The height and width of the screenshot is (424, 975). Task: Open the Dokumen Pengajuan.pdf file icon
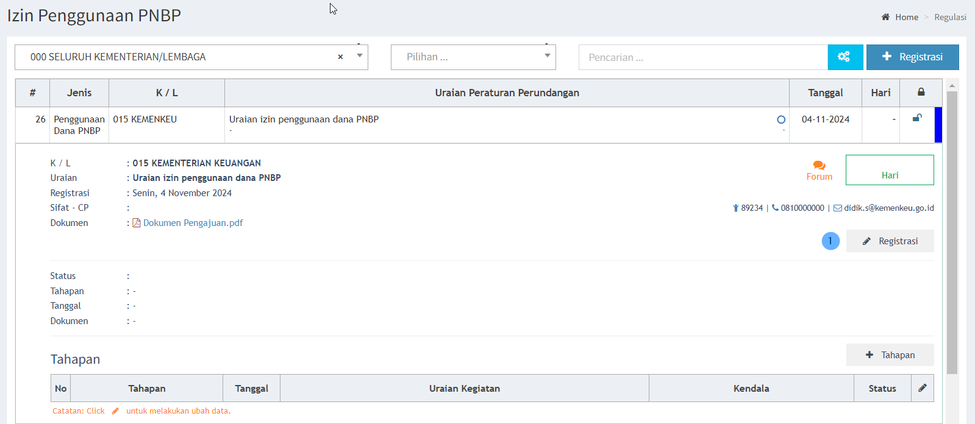[x=137, y=223]
